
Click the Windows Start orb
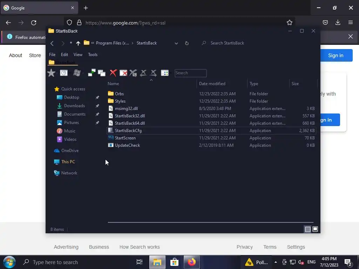tap(9, 262)
